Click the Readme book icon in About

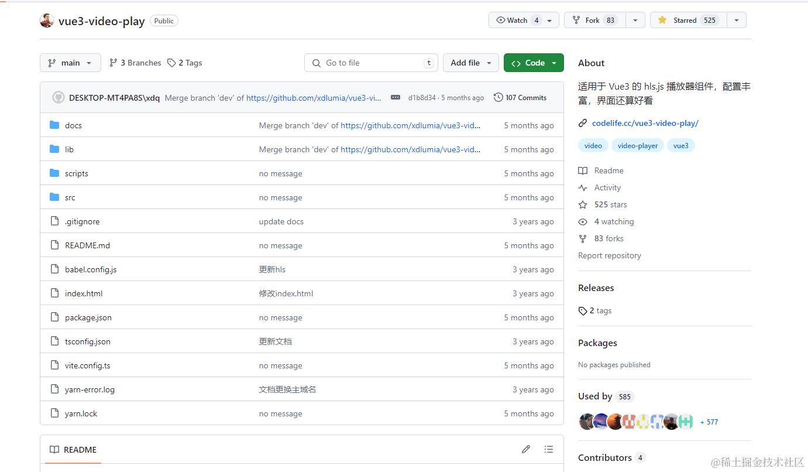click(x=583, y=170)
